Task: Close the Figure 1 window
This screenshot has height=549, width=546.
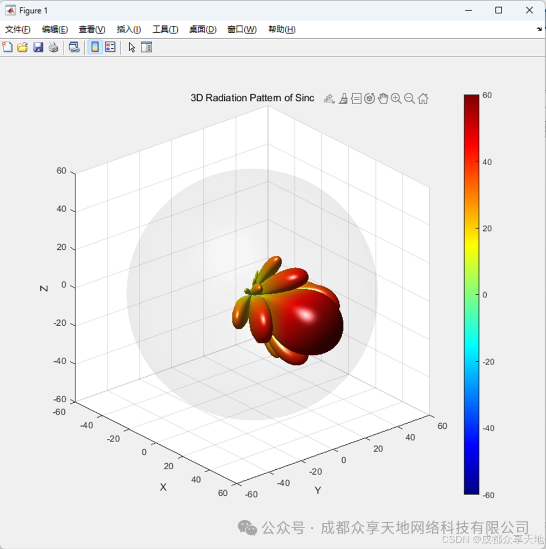Action: (x=529, y=11)
